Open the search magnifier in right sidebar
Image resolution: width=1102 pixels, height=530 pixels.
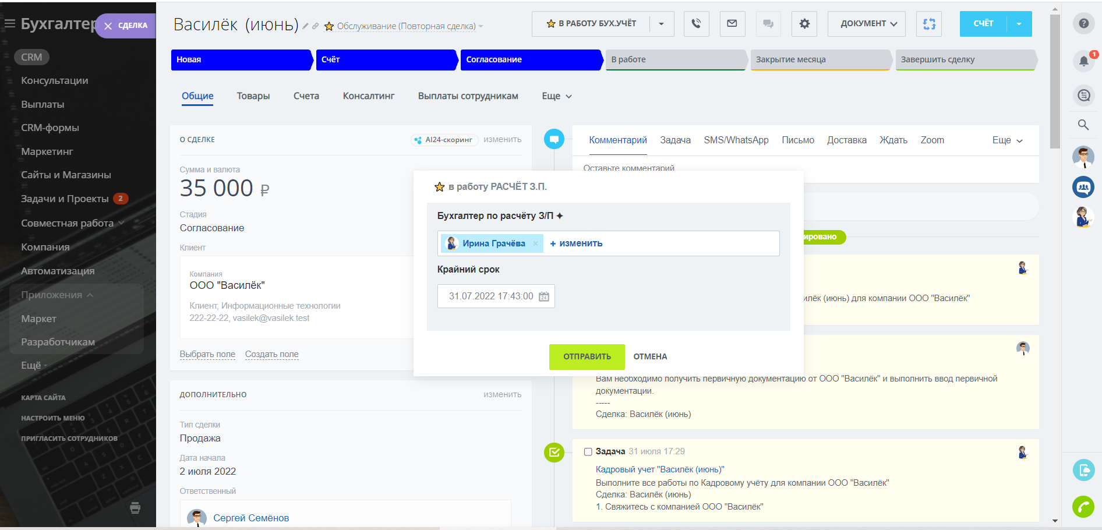click(1083, 125)
